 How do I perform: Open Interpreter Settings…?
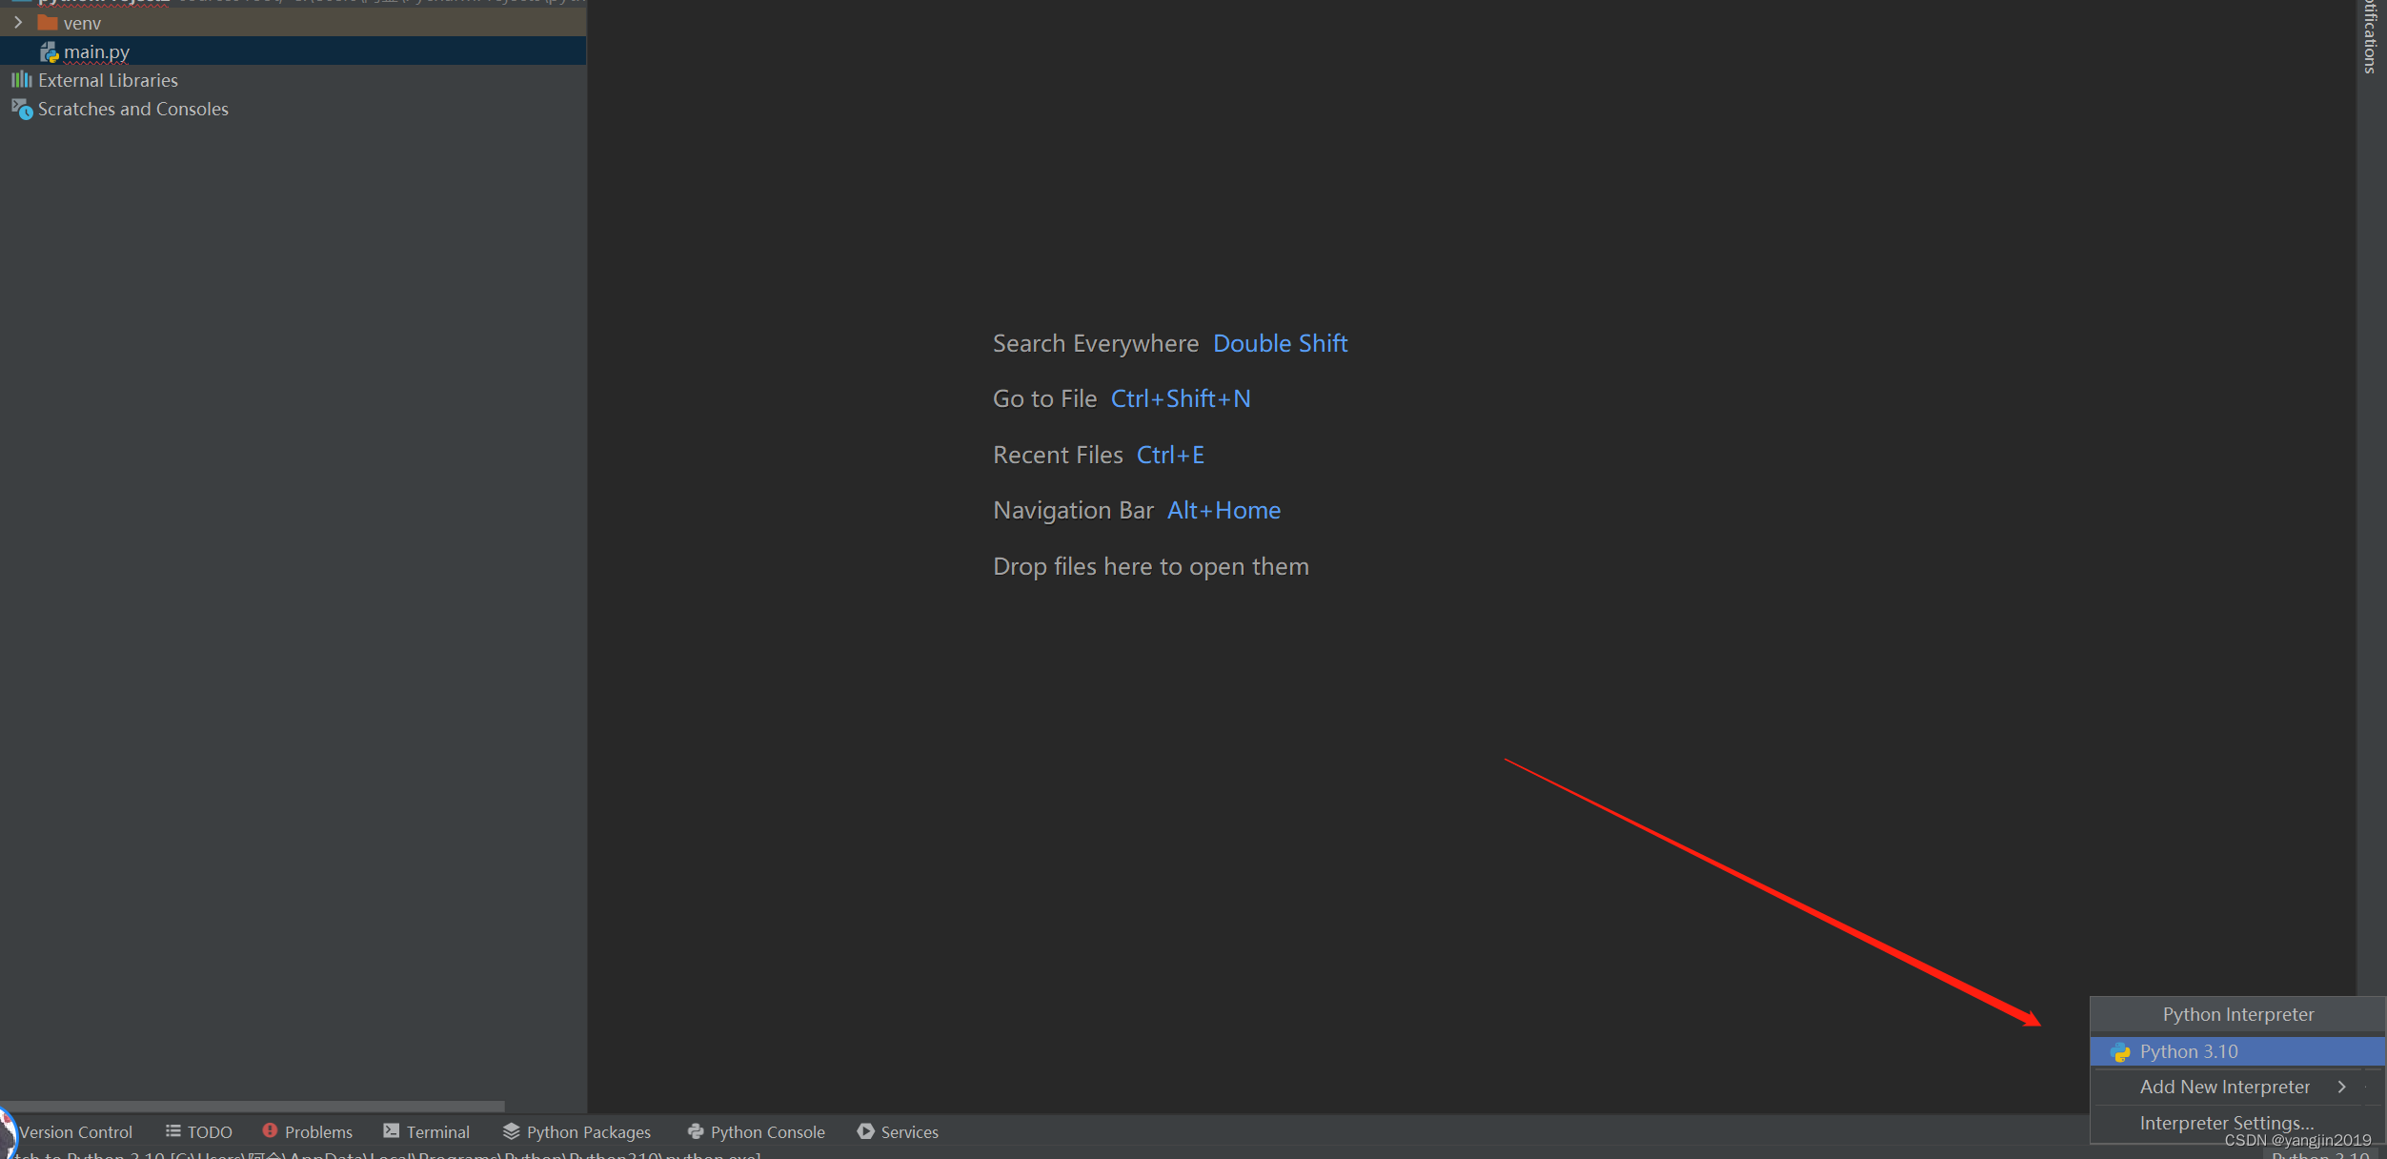pos(2226,1122)
